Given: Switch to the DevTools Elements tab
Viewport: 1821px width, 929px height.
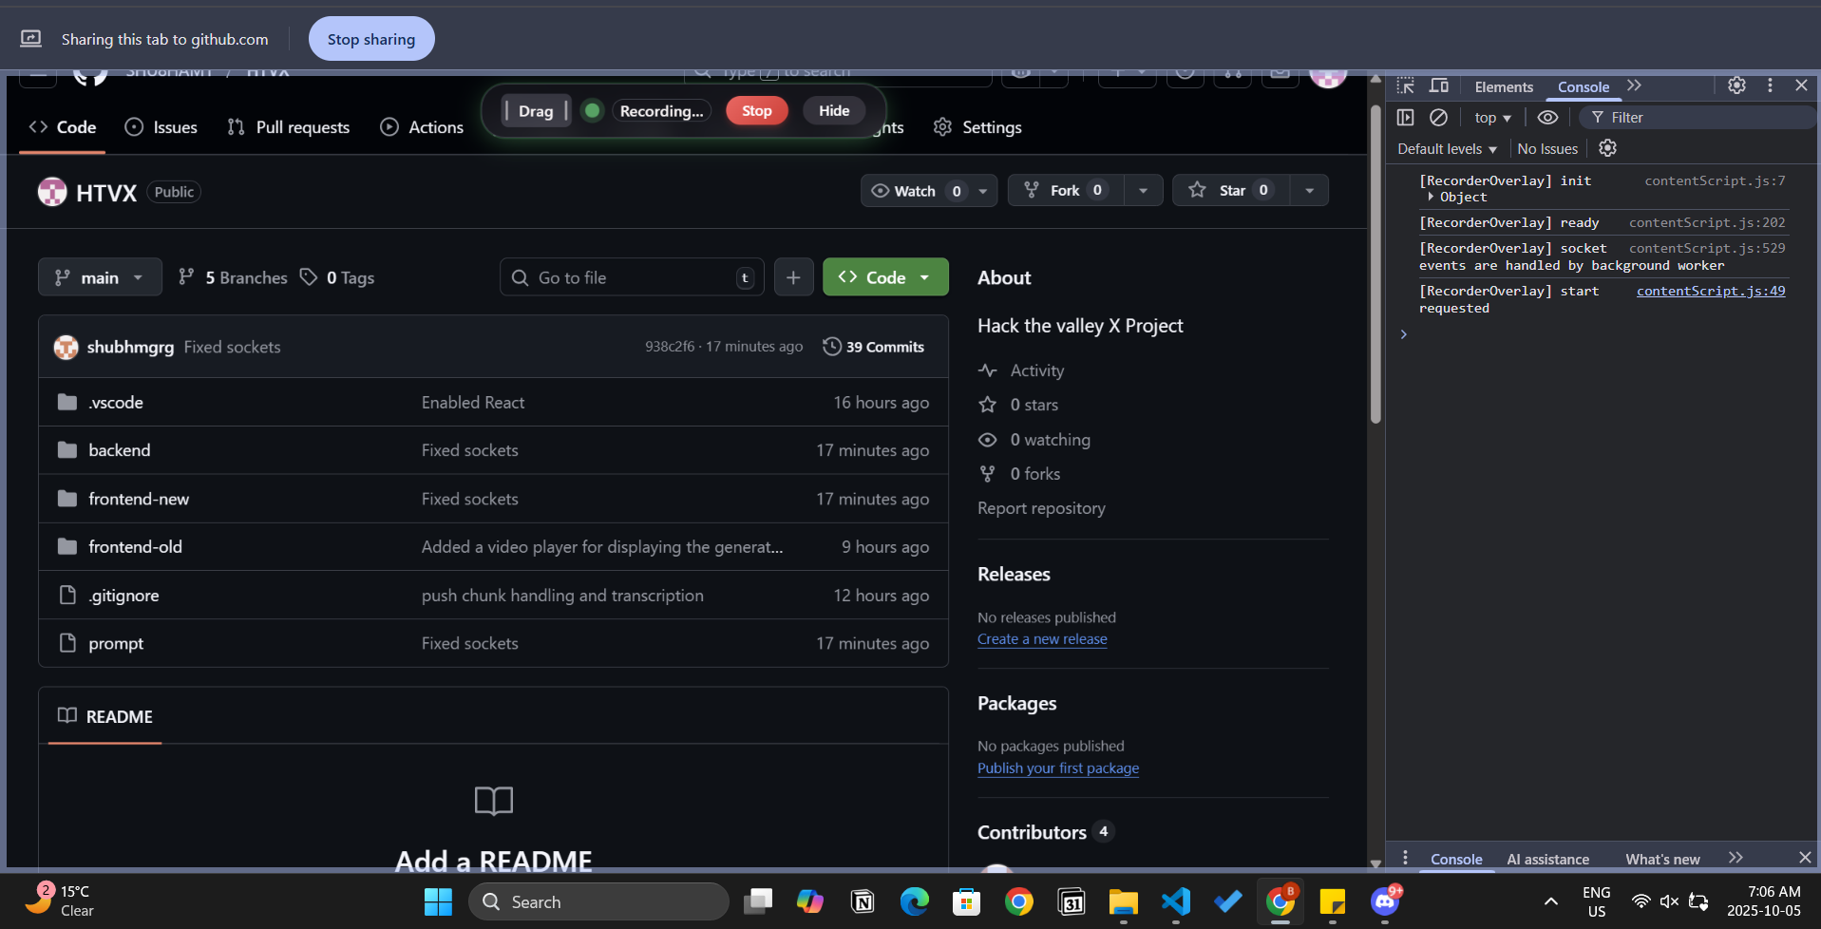Looking at the screenshot, I should coord(1504,86).
